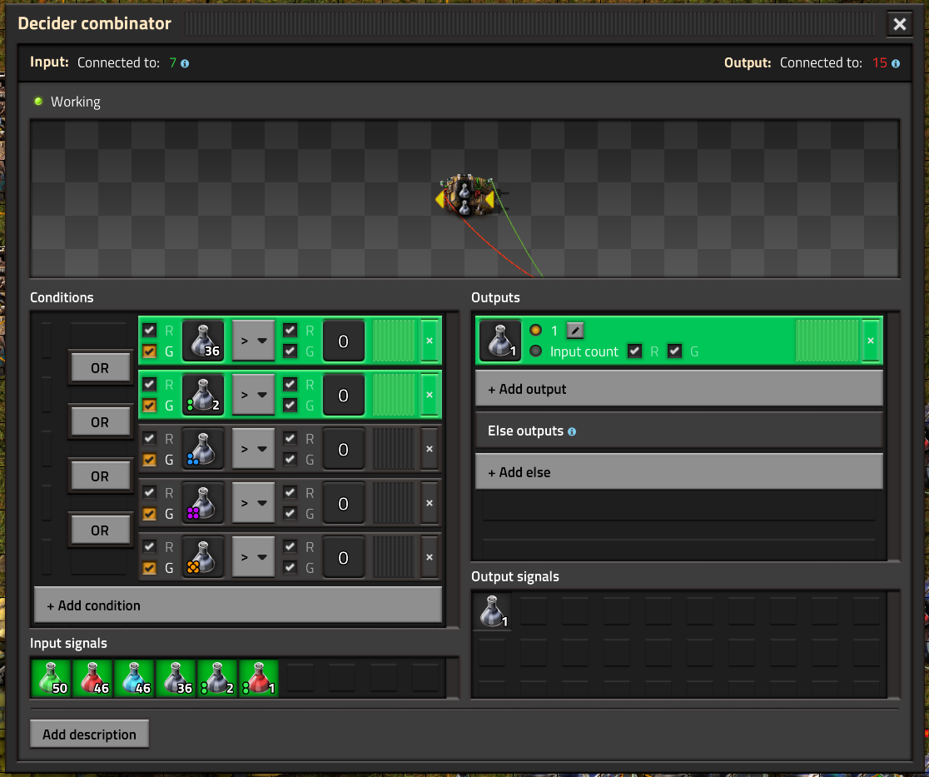
Task: Toggle green wire checkbox left of third condition signal
Action: 149,460
